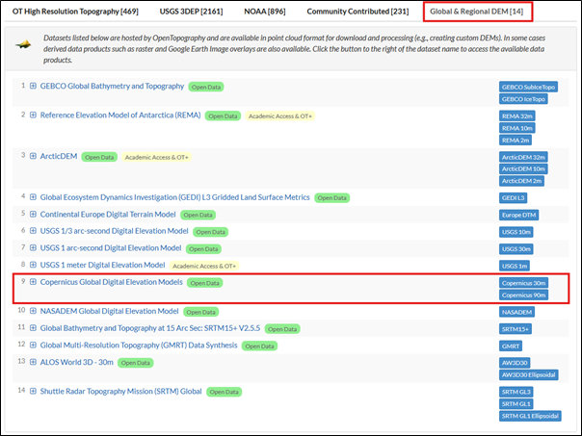Click the GEBCO IceTopo button

click(x=523, y=99)
